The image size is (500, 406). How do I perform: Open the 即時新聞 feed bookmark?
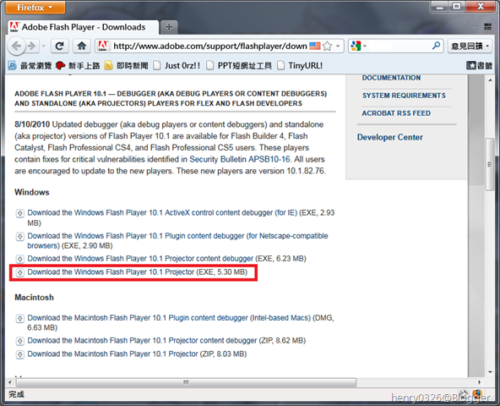pyautogui.click(x=127, y=66)
